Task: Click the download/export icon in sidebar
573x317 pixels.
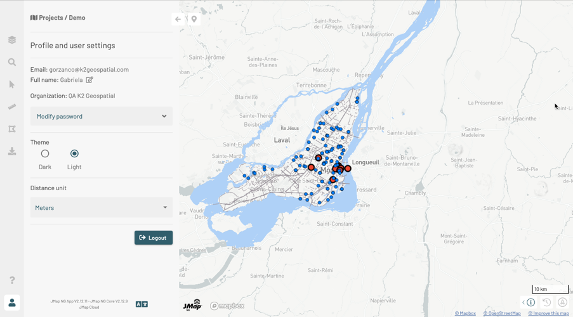Action: click(12, 152)
